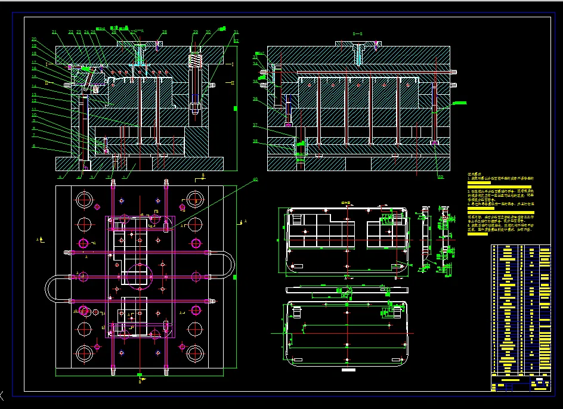This screenshot has width=563, height=409.
Task: Click part balloon number 36
Action: tap(255, 99)
